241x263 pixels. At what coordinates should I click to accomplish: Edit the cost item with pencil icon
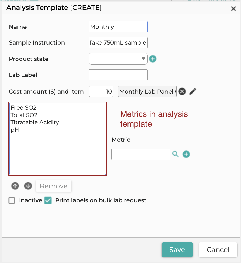pyautogui.click(x=193, y=91)
